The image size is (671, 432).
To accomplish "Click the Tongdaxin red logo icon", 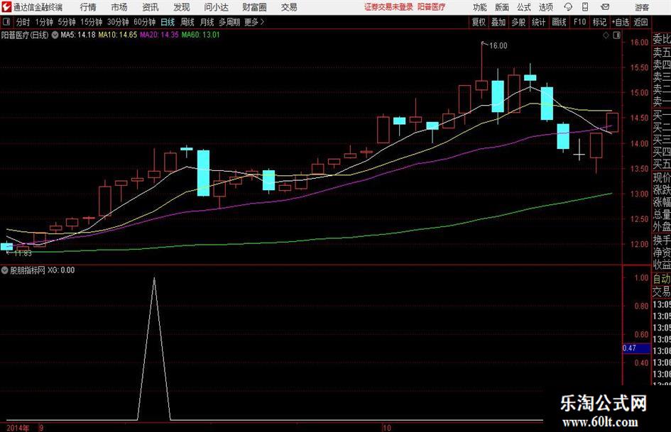I will pyautogui.click(x=6, y=7).
